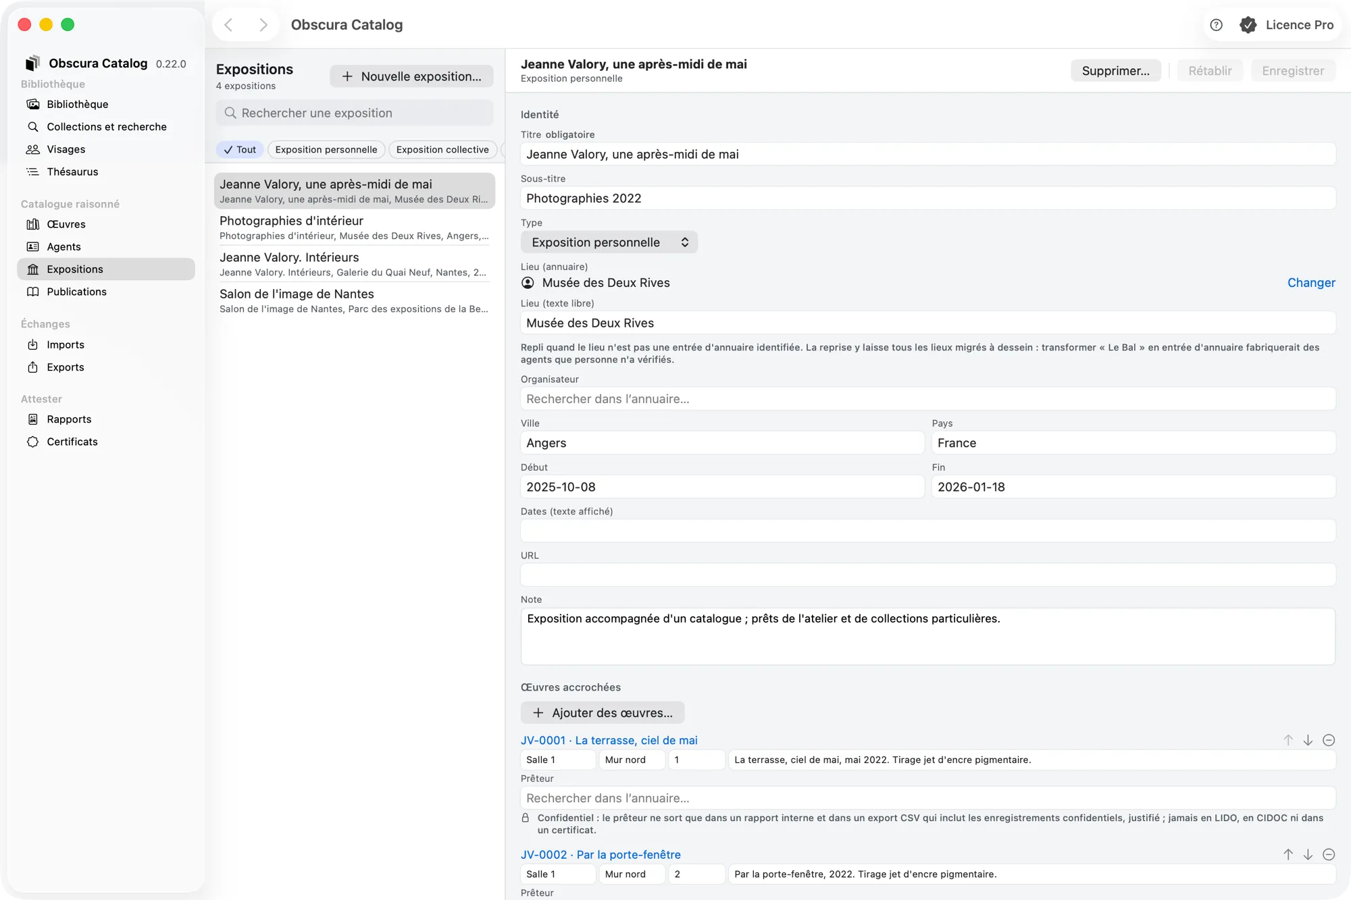1351x900 pixels.
Task: Select Photographies d'intérieur exhibition row
Action: point(355,228)
